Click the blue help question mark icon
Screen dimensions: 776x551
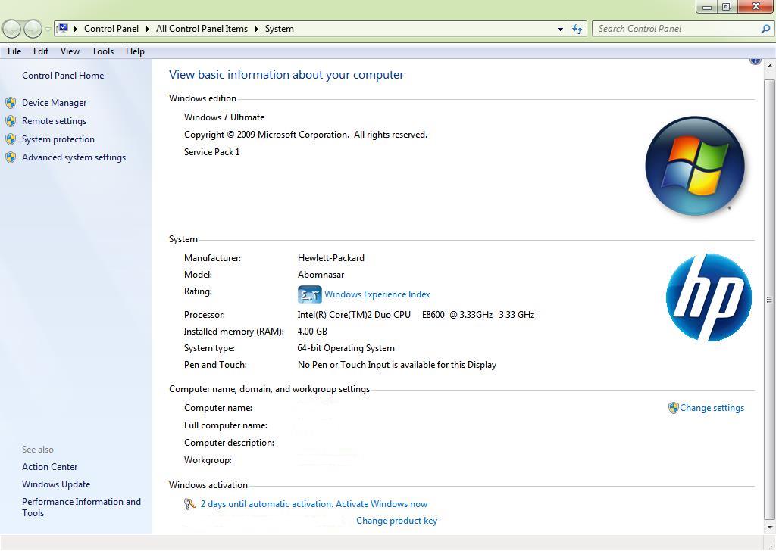click(755, 61)
